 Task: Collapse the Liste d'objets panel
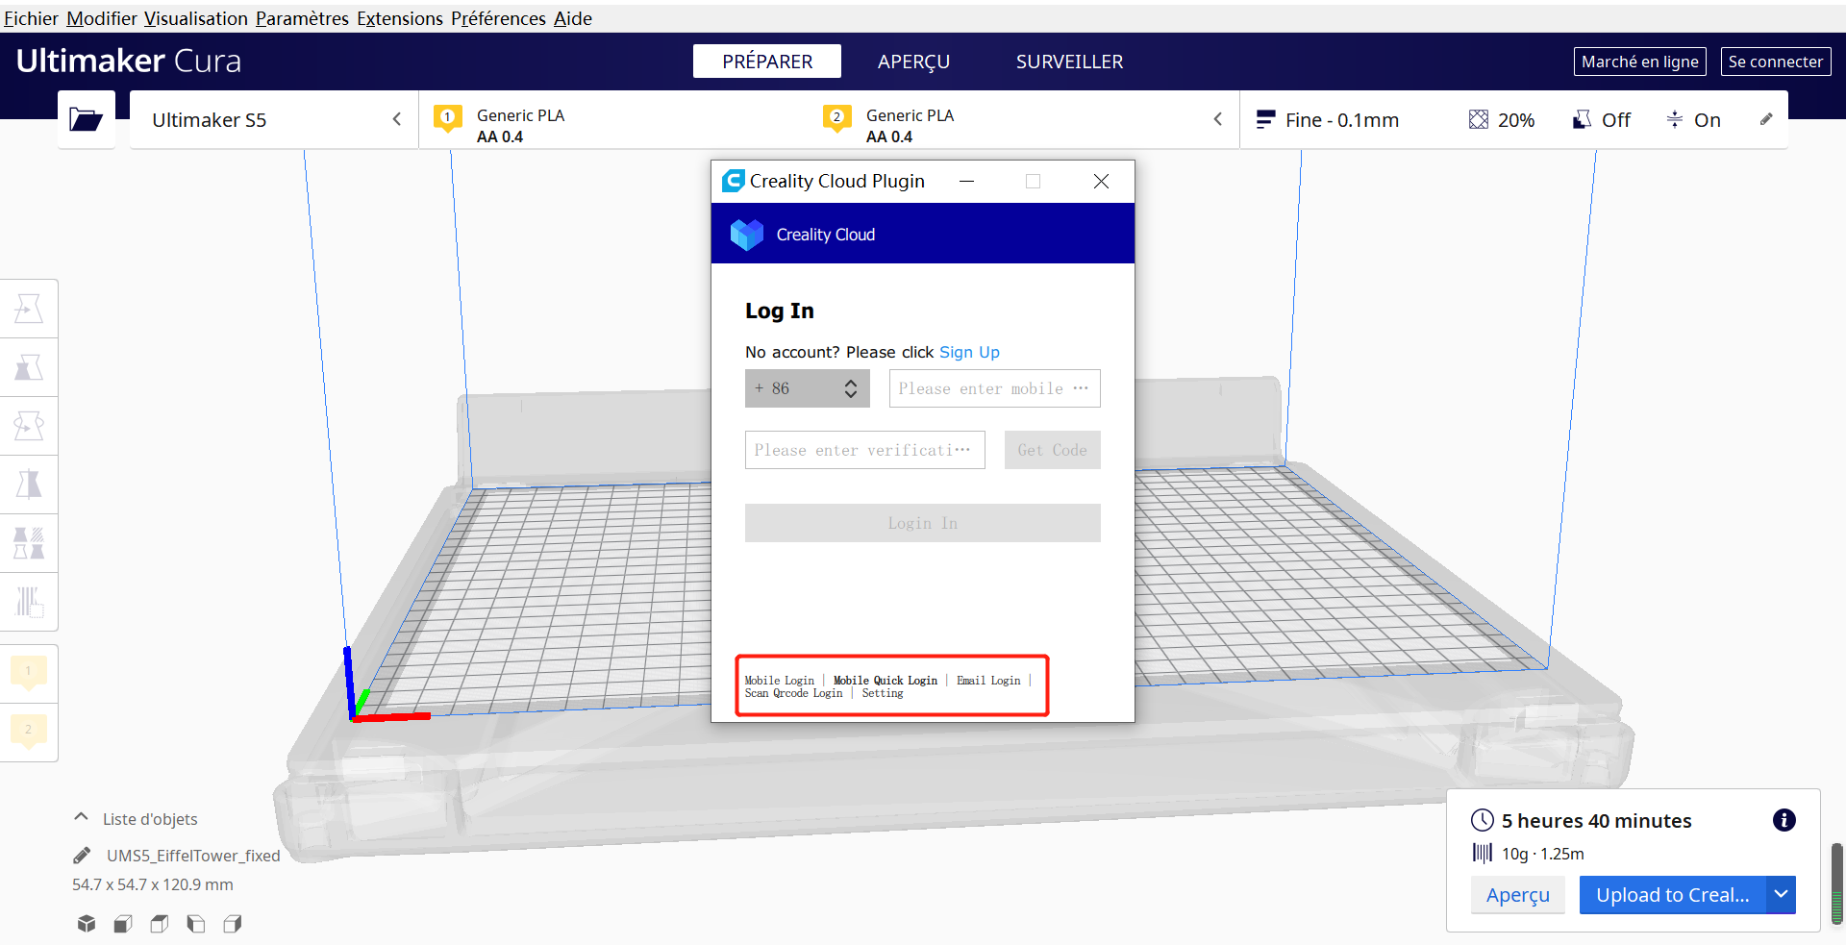coord(81,816)
